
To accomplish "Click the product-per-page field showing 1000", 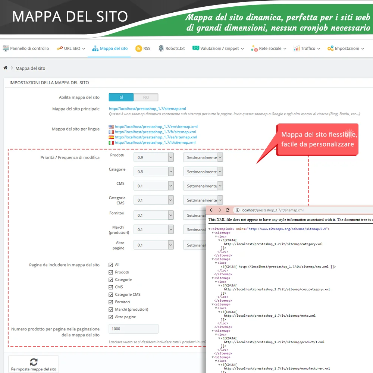I will click(x=133, y=329).
